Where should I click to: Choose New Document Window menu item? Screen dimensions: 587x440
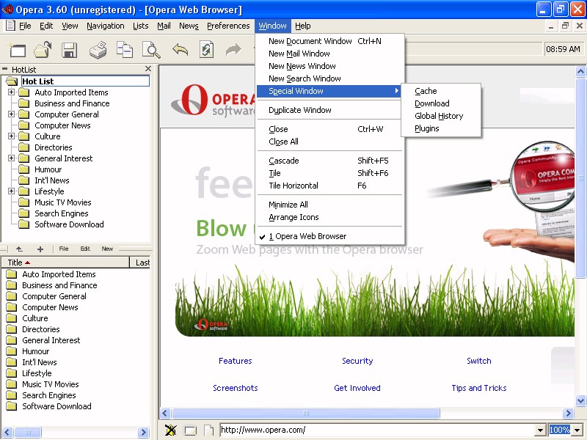click(x=329, y=41)
